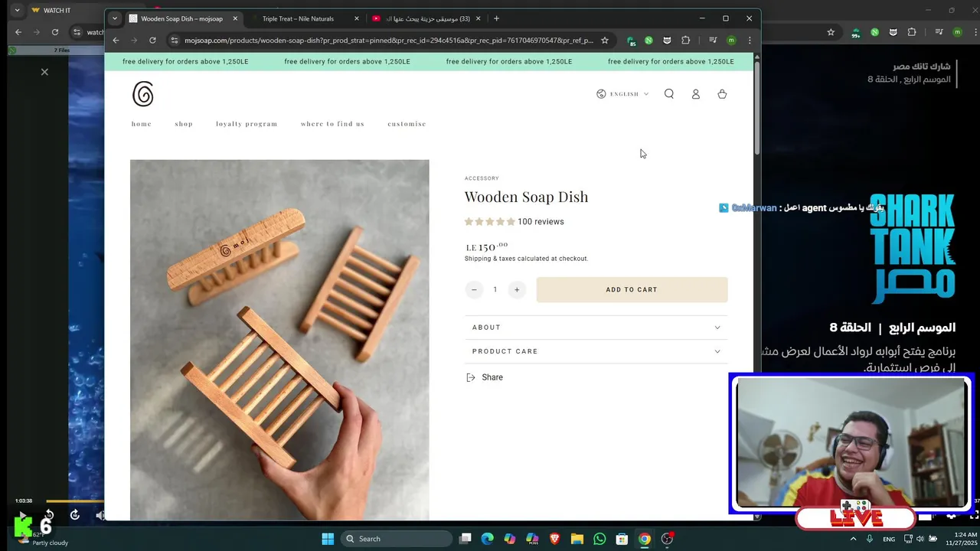
Task: Open the ENG language indicator in tray
Action: pyautogui.click(x=889, y=539)
